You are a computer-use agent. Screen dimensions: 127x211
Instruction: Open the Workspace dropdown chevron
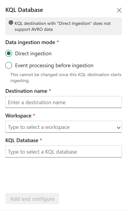point(118,128)
